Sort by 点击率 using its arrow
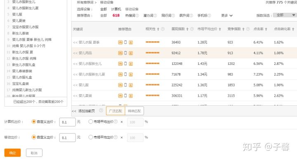This screenshot has height=159, width=297. point(266,29)
